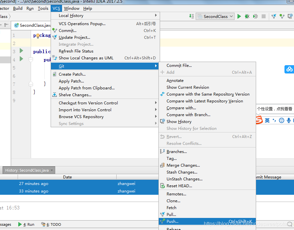Select Show History in Git submenu

point(207,122)
